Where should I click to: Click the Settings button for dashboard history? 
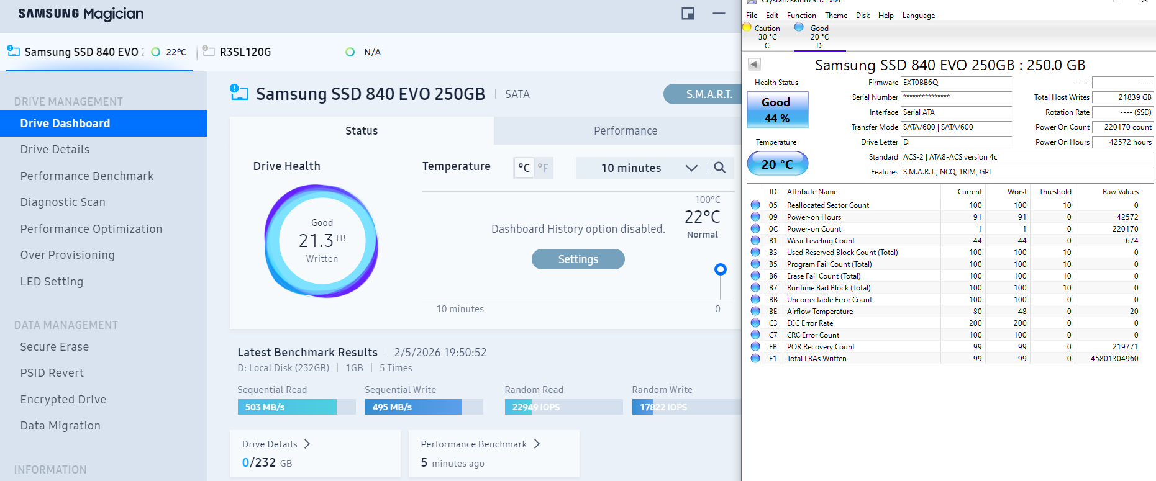click(578, 259)
